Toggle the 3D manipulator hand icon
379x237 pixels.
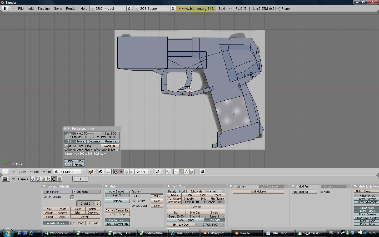[x=116, y=172]
